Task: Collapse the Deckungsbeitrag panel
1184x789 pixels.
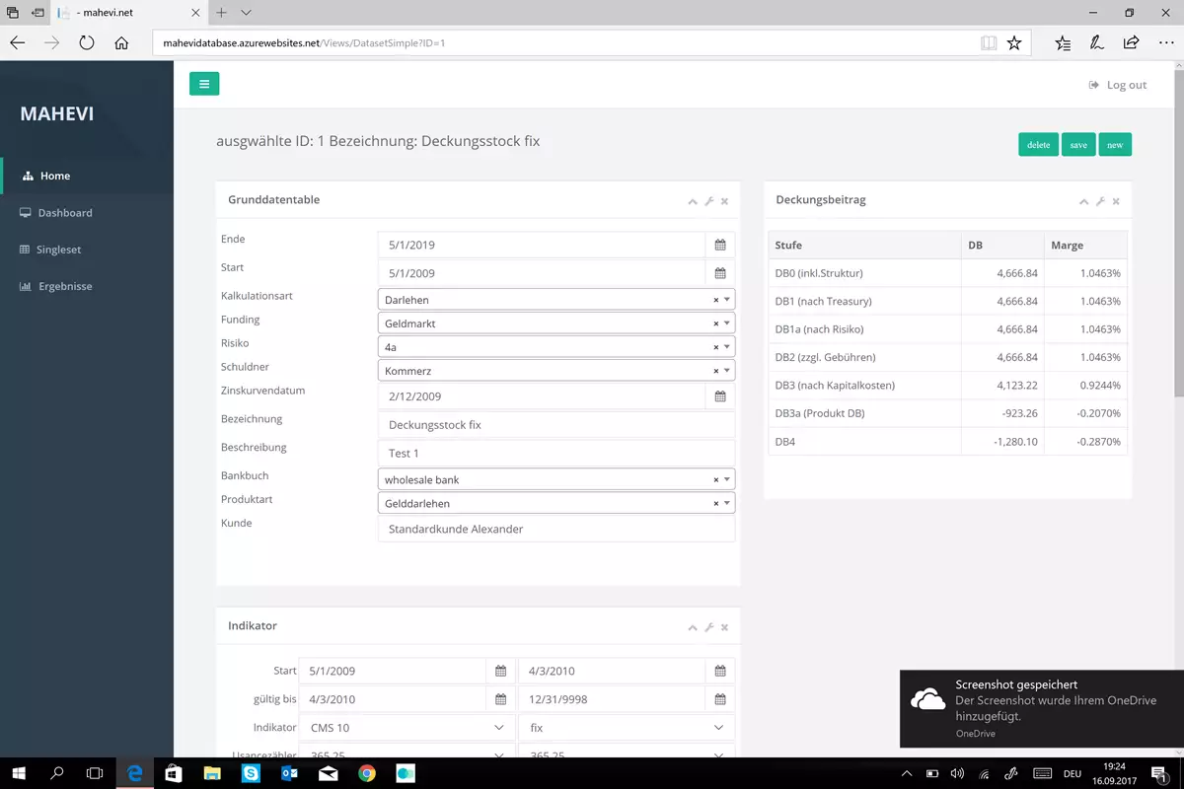Action: point(1084,201)
